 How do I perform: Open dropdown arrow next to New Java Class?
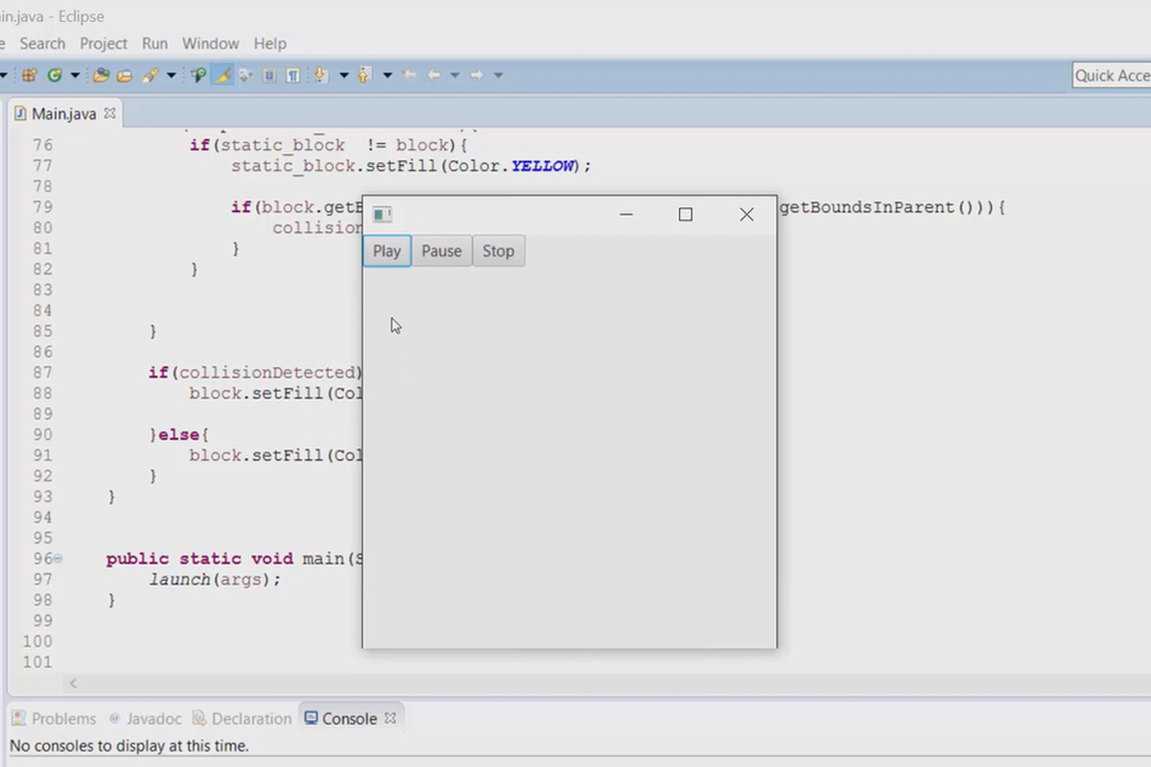point(74,75)
